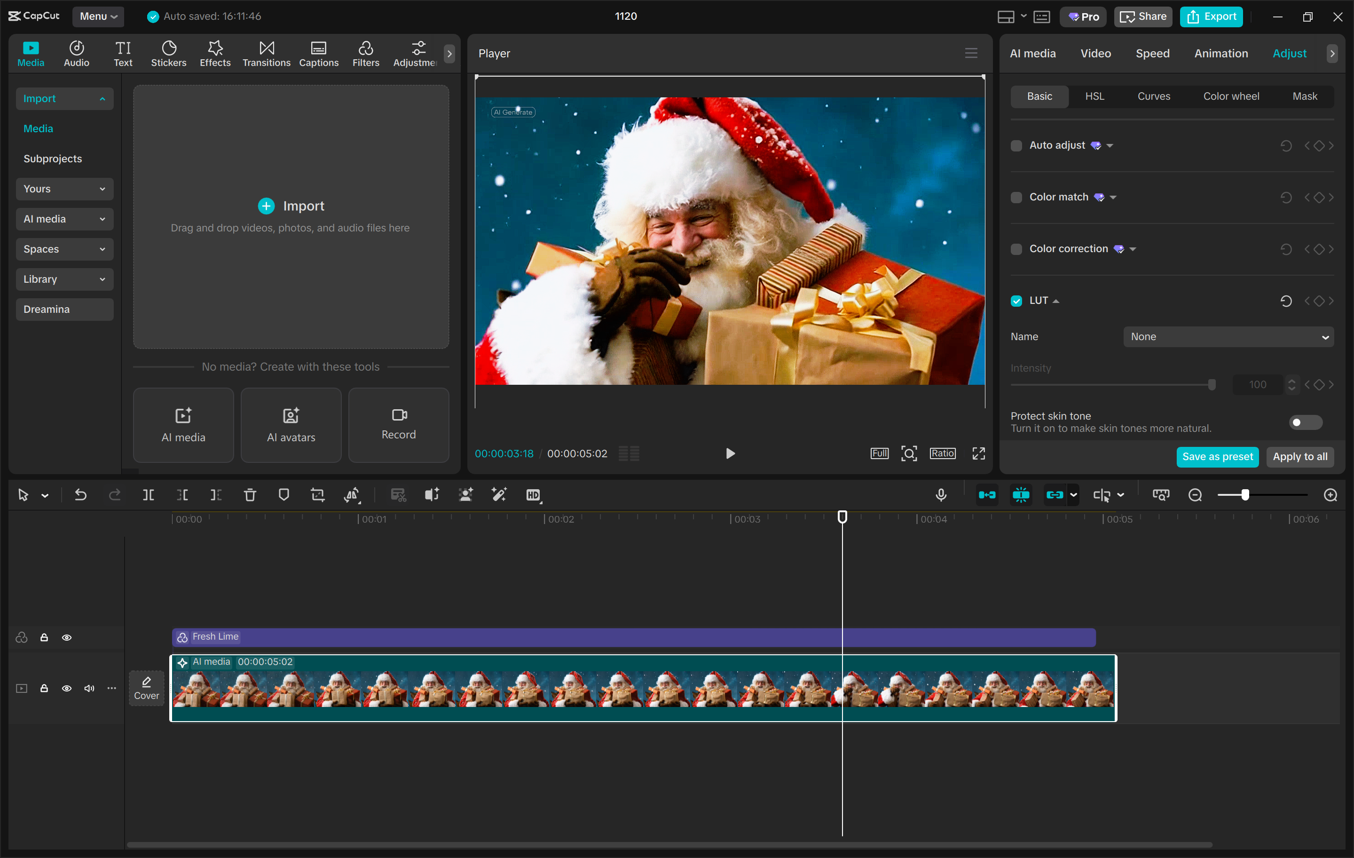Switch to the Curves tab
Screen dimensions: 1354x858
1153,96
